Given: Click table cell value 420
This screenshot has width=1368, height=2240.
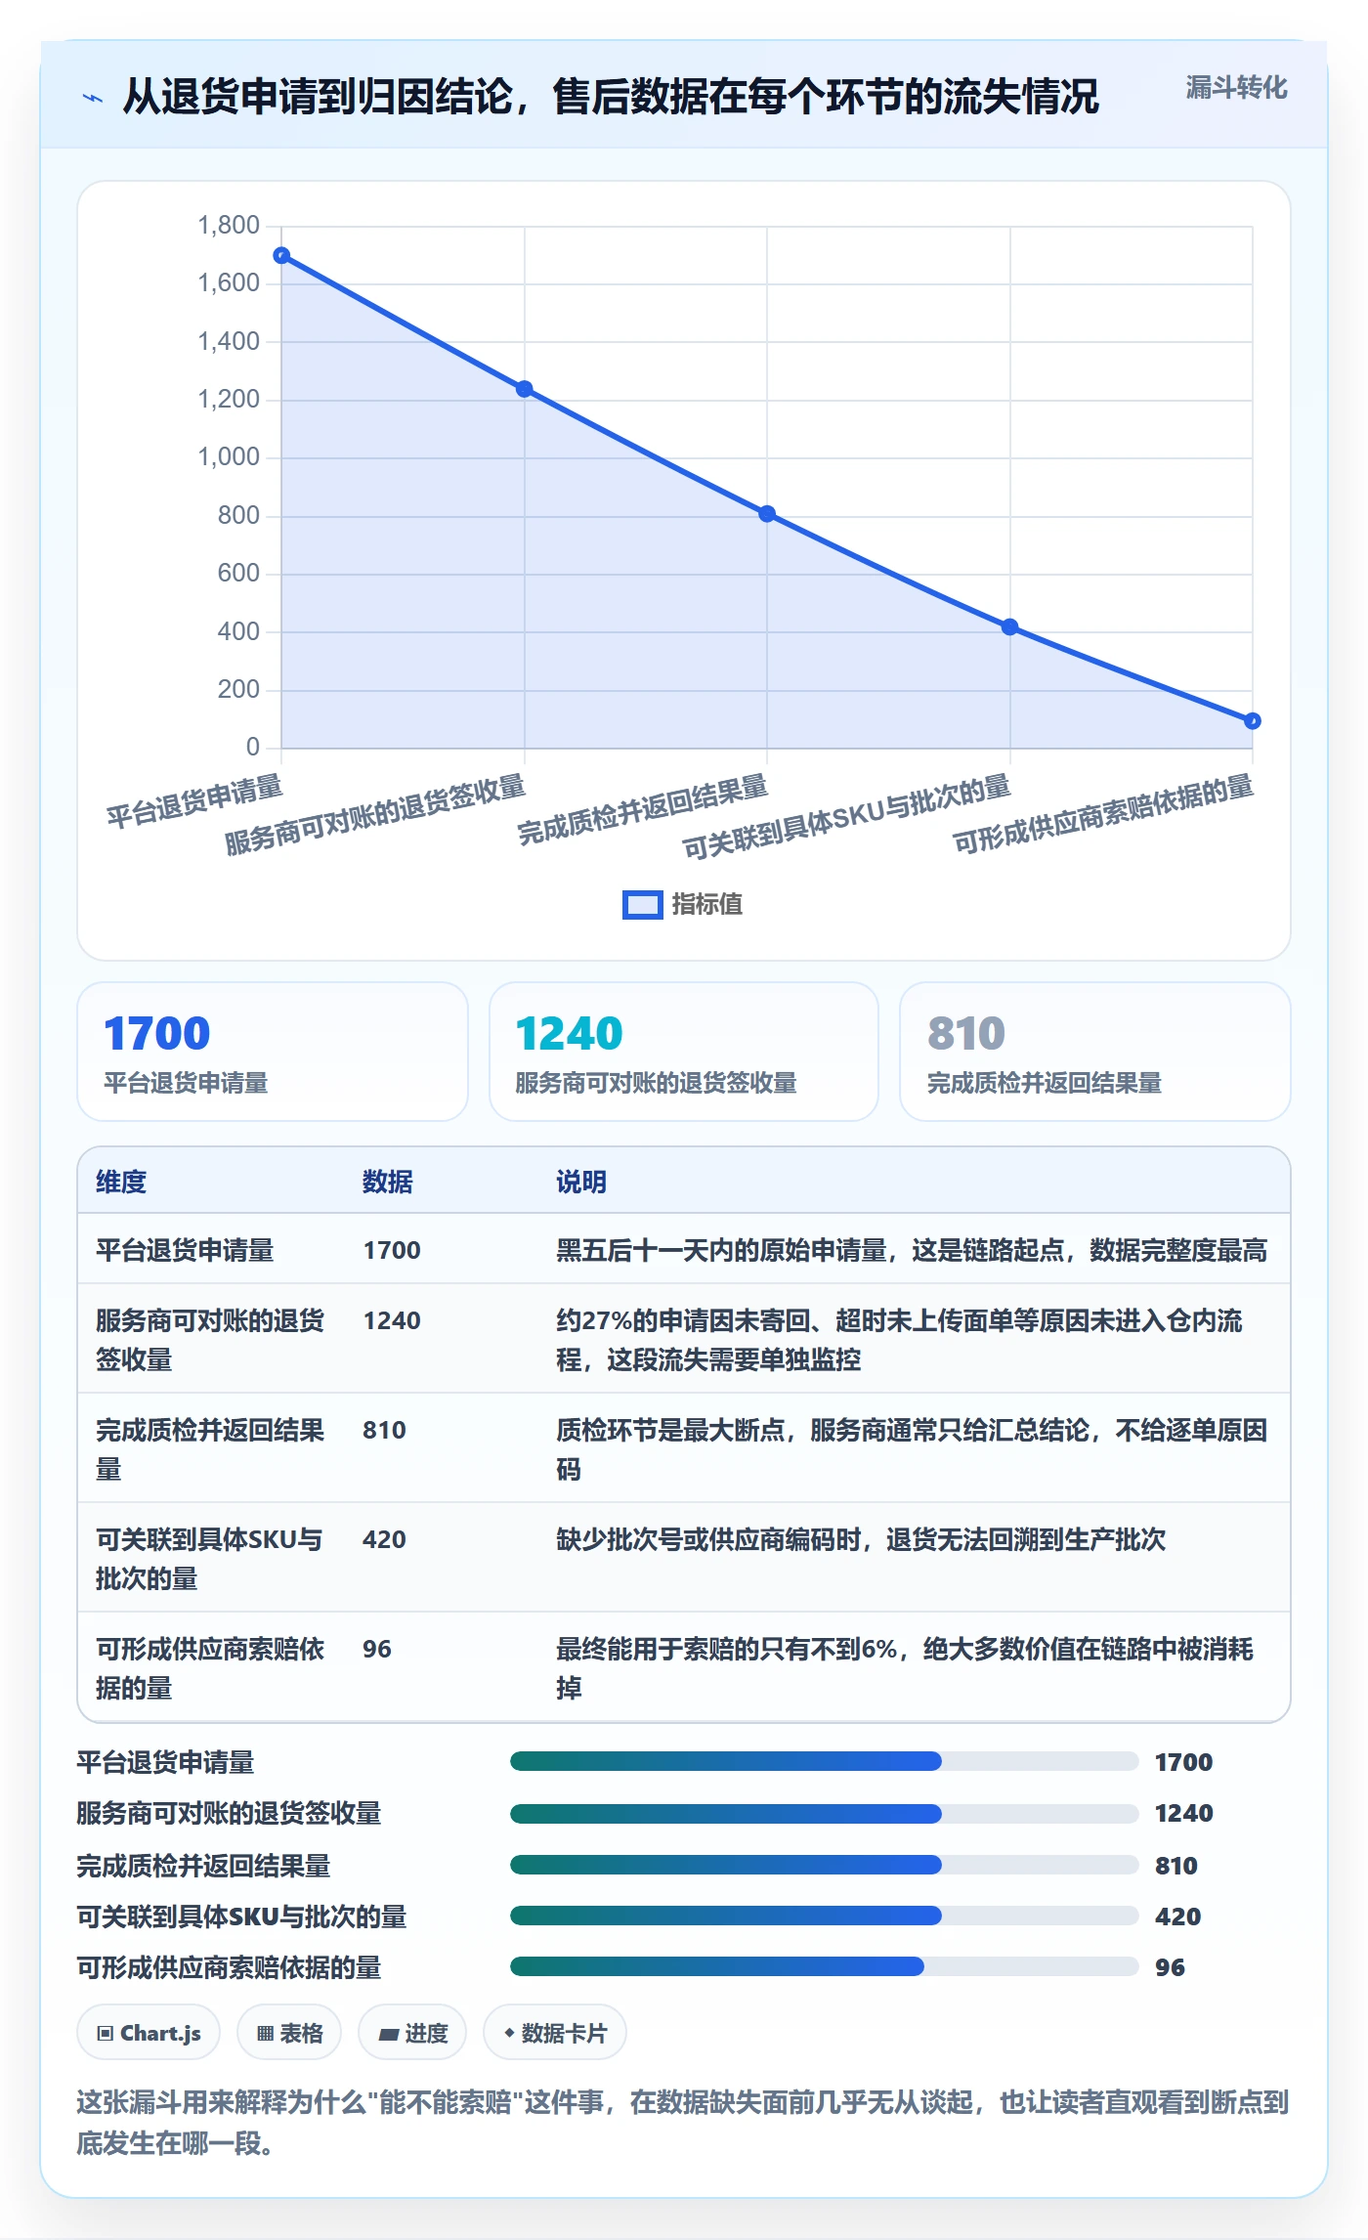Looking at the screenshot, I should [385, 1540].
